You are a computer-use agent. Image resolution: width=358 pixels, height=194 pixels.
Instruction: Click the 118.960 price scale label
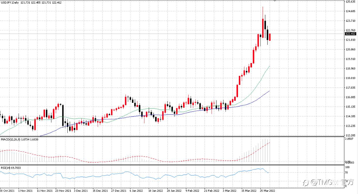pyautogui.click(x=350, y=68)
